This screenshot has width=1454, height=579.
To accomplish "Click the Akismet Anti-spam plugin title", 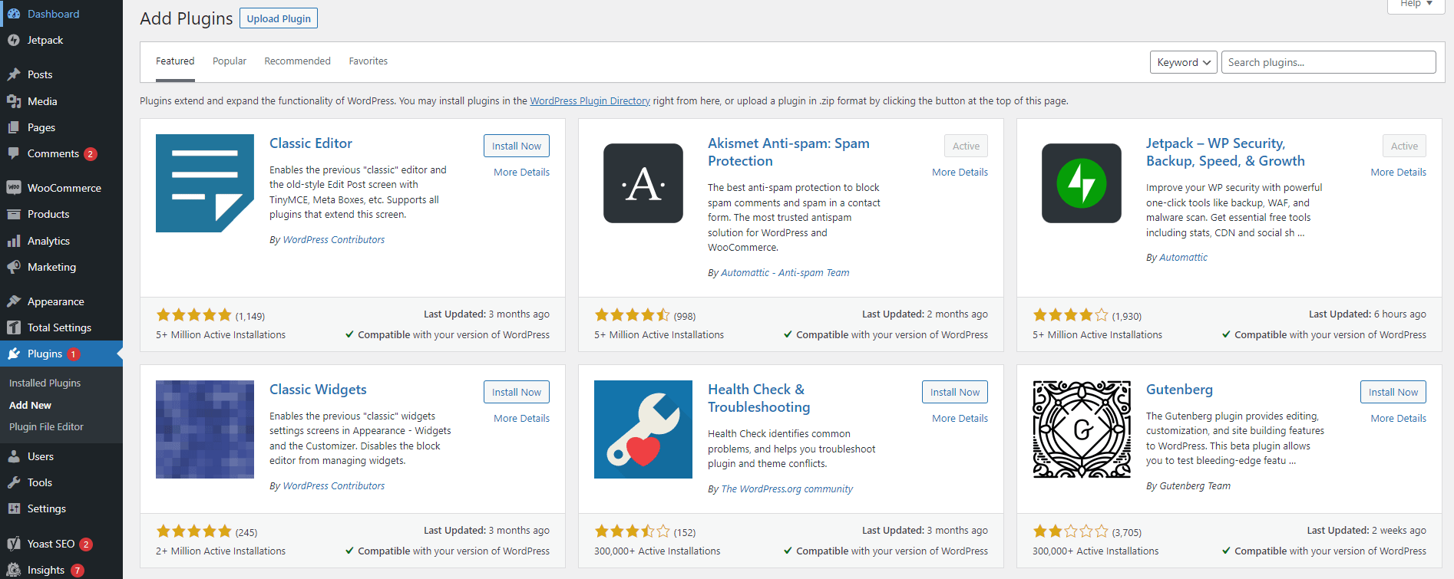I will coord(788,152).
